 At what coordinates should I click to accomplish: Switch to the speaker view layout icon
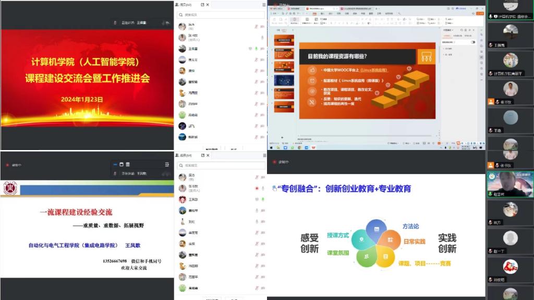point(121,165)
